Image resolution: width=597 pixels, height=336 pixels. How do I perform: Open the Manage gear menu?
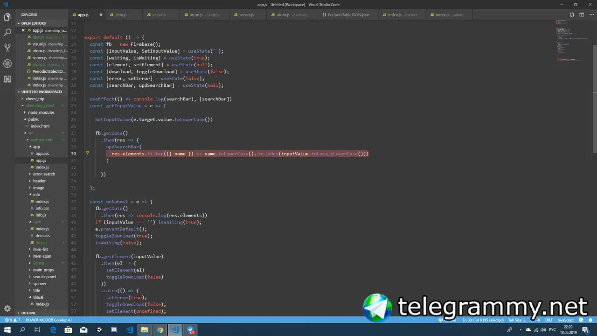point(7,308)
